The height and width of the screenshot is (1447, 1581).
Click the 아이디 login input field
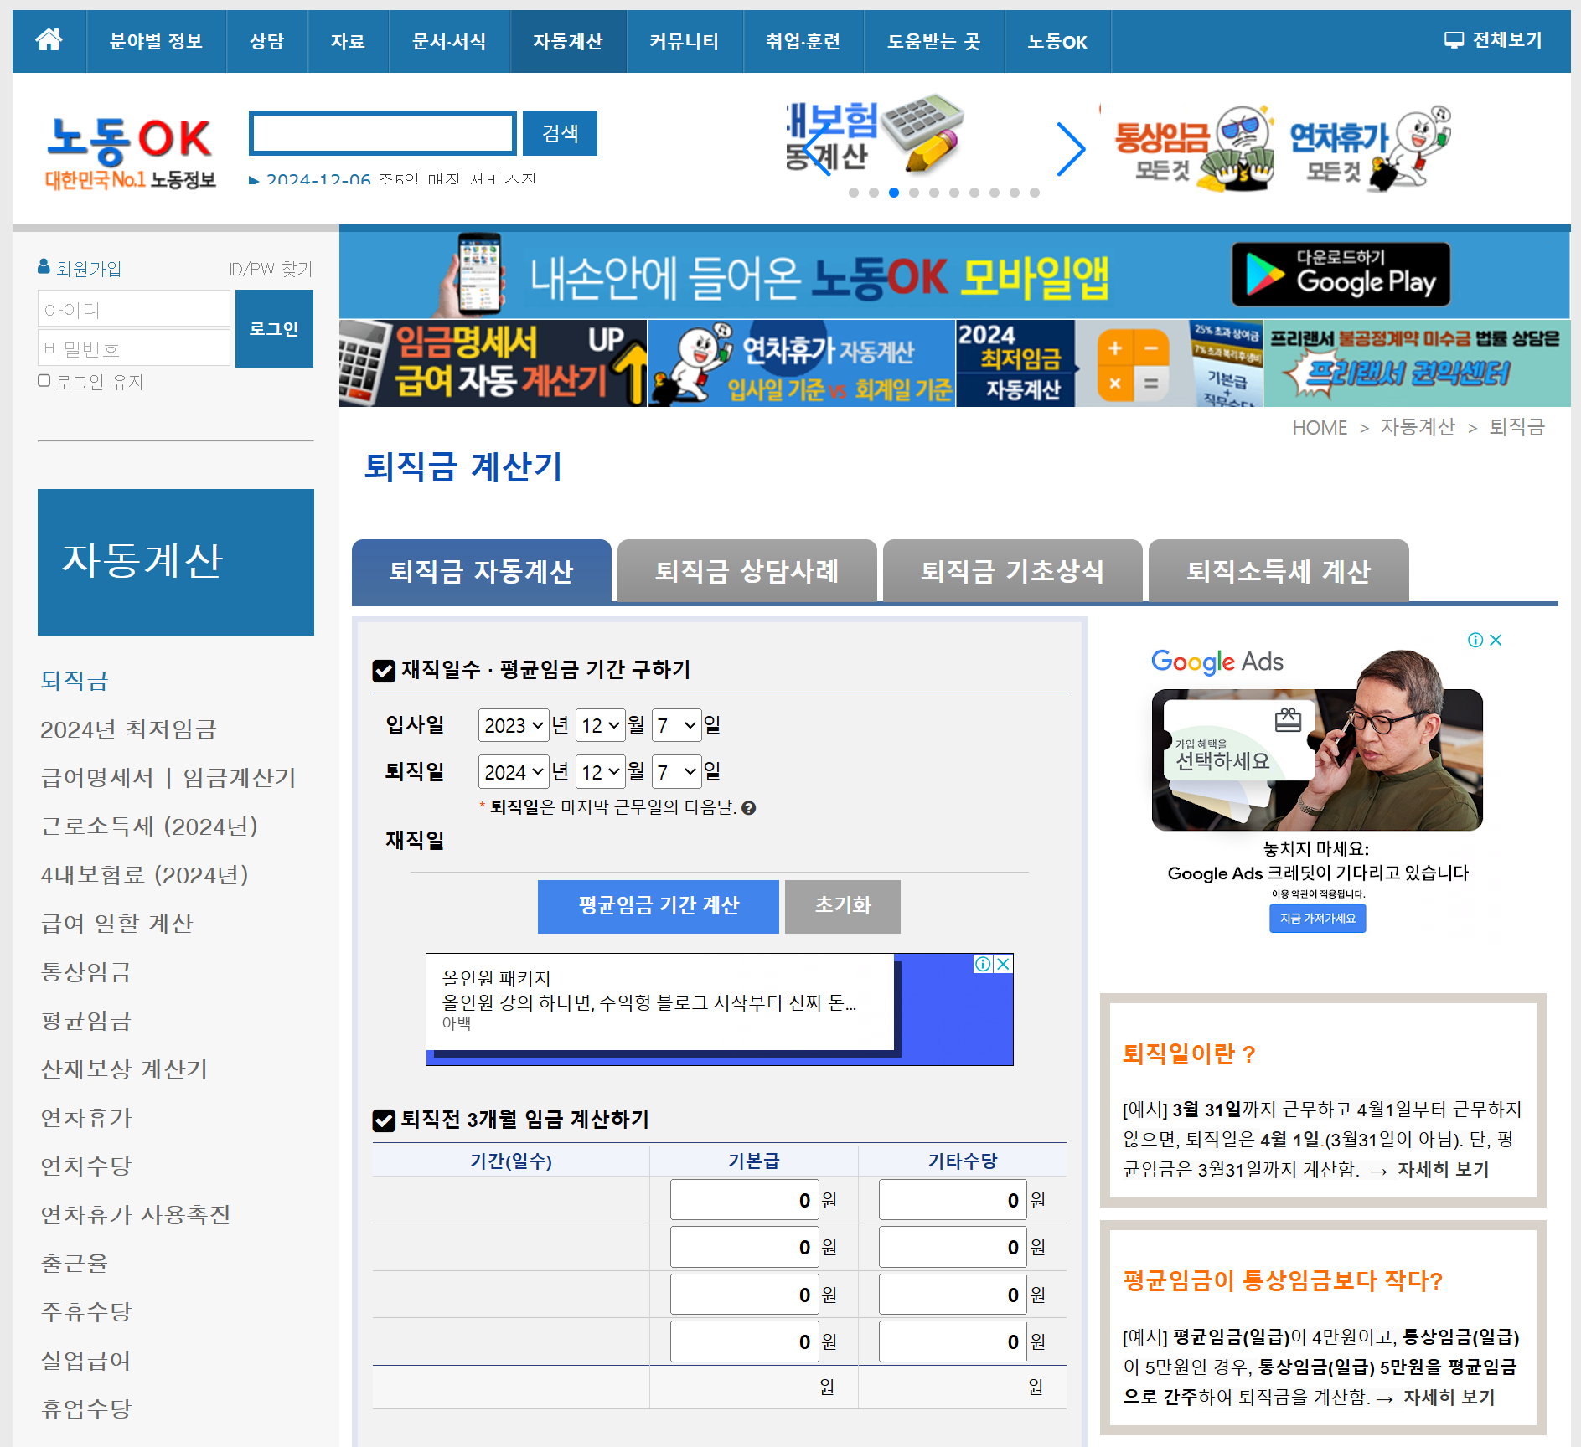click(133, 308)
